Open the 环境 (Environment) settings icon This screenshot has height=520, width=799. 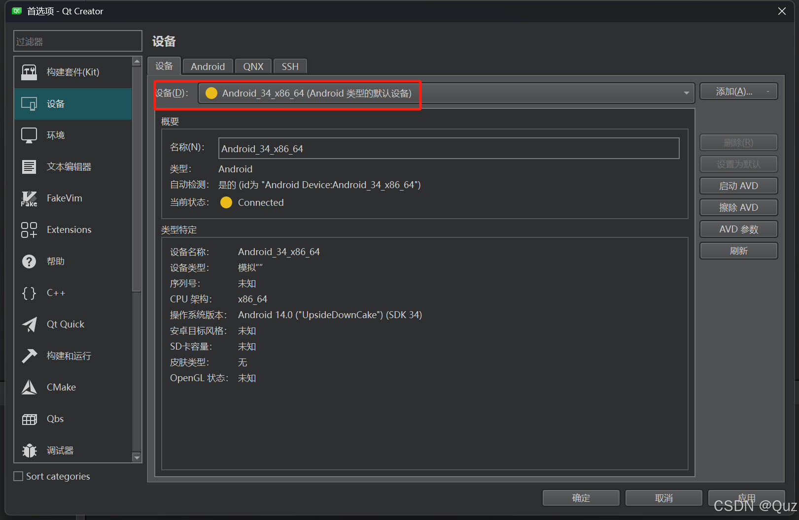29,135
